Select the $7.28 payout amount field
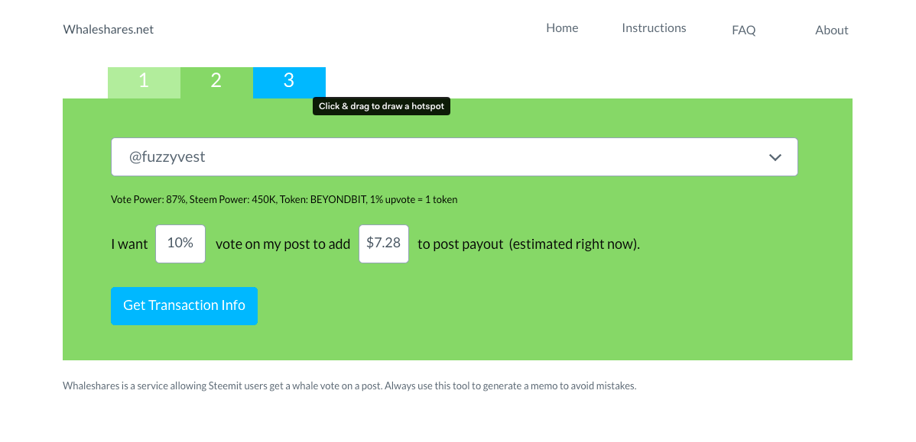The height and width of the screenshot is (442, 916). click(384, 244)
